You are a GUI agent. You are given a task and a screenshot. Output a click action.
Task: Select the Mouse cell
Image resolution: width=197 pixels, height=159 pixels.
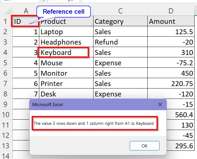click(66, 63)
